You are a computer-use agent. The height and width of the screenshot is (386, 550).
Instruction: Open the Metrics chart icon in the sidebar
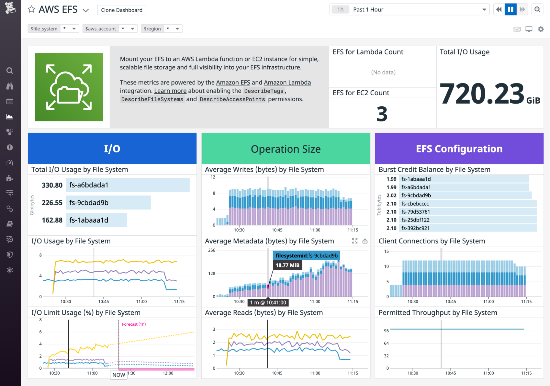[x=10, y=117]
